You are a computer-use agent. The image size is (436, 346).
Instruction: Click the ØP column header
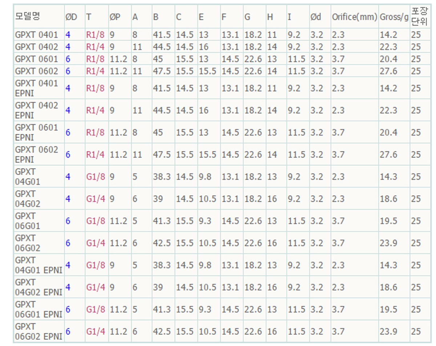click(x=115, y=17)
